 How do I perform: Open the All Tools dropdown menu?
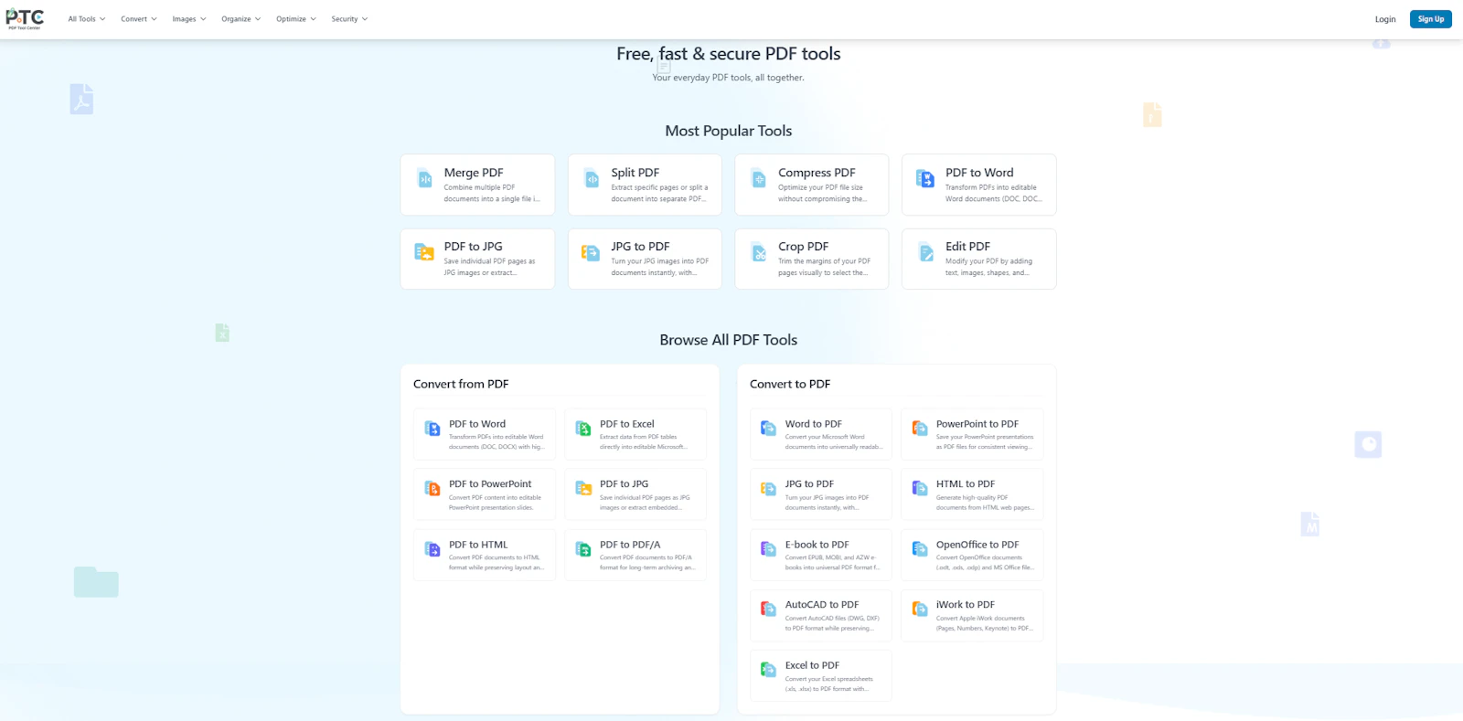[x=87, y=19]
